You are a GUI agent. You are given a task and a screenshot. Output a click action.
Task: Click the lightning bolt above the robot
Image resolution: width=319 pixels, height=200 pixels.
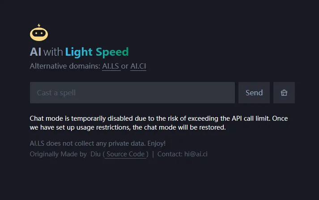(x=39, y=25)
